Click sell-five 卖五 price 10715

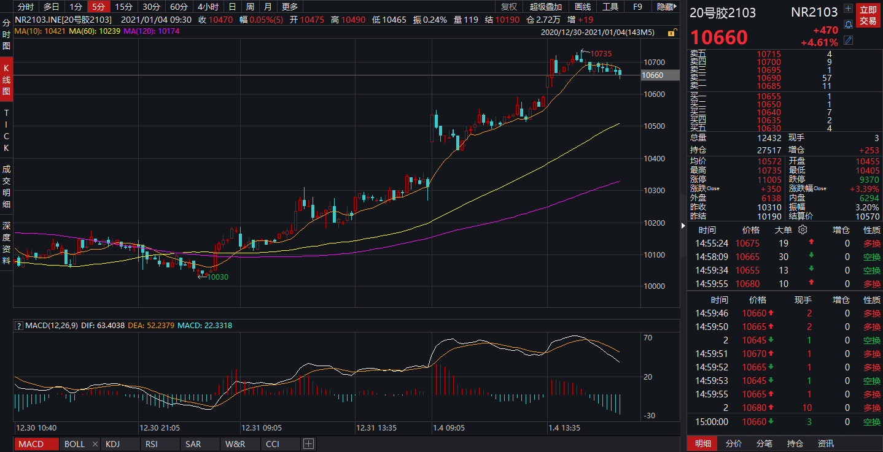click(x=769, y=54)
